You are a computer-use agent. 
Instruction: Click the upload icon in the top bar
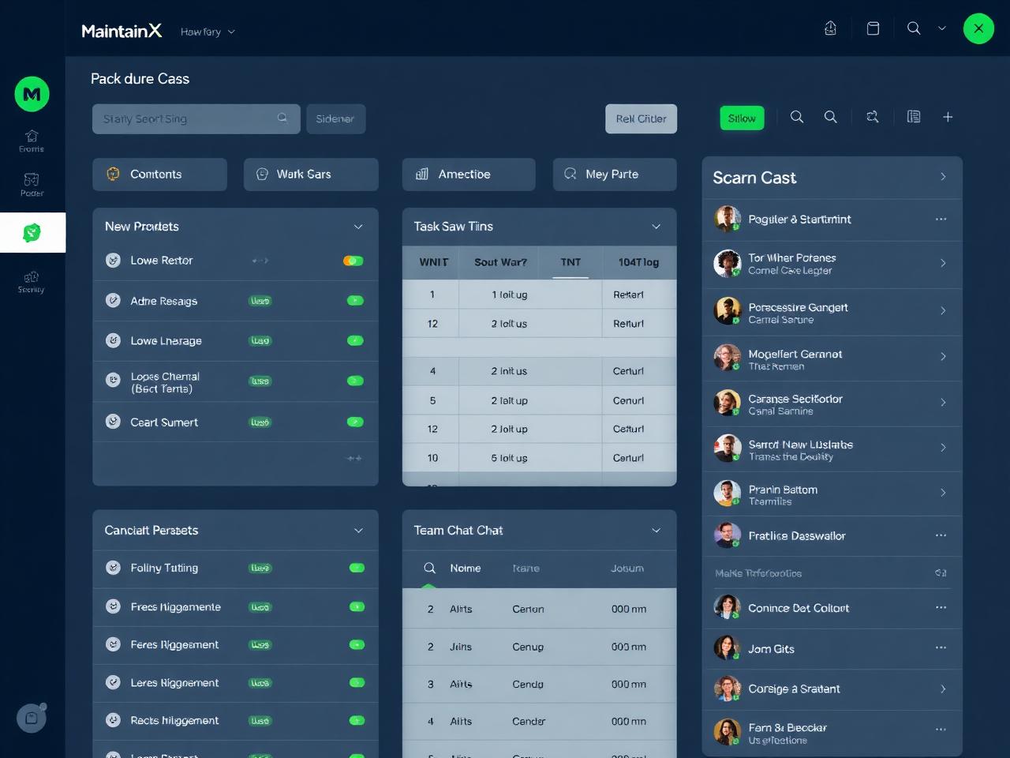[830, 28]
